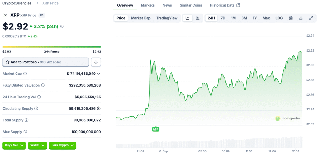The height and width of the screenshot is (153, 318).
Task: Click the $2.92 current price
Action: [15, 26]
